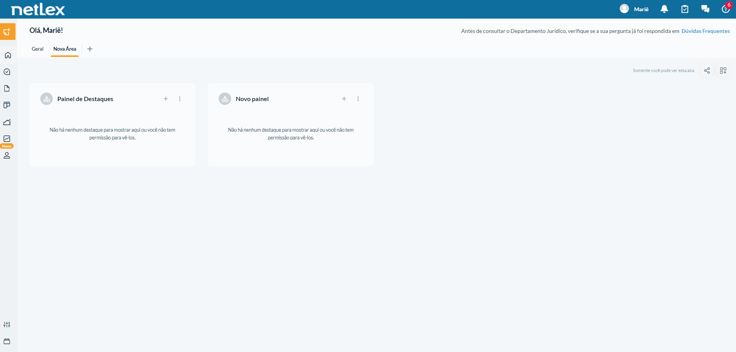Click the notifications bell icon
This screenshot has height=352, width=736.
664,9
